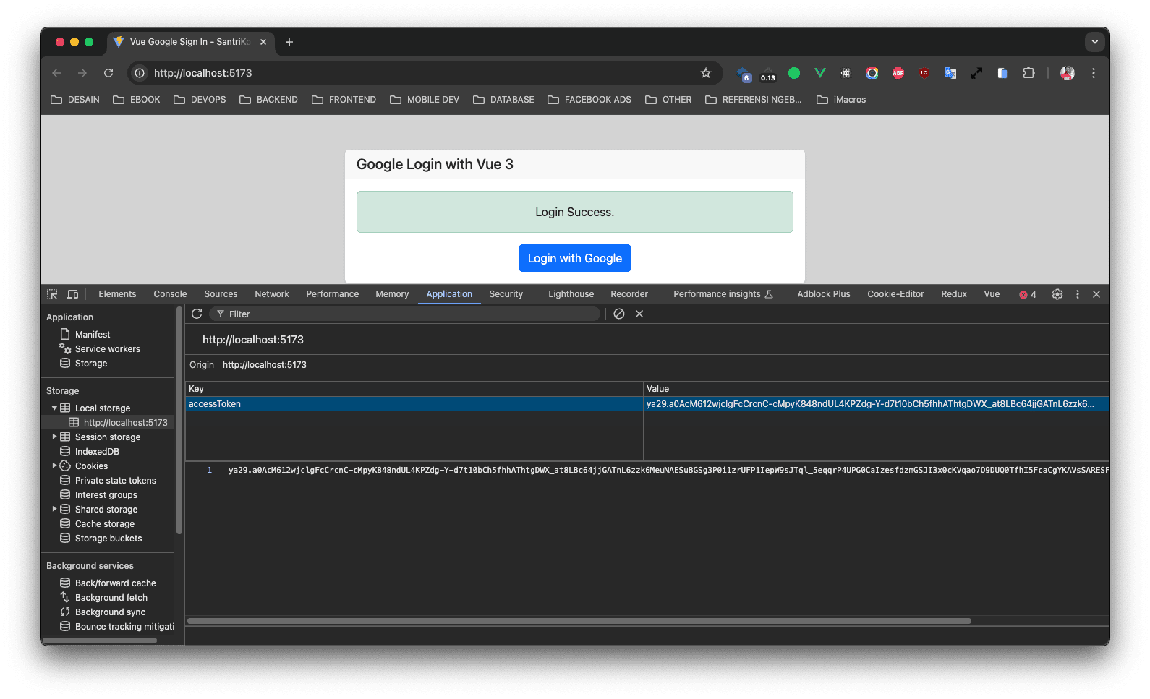Image resolution: width=1150 pixels, height=699 pixels.
Task: Click the Login with Google button
Action: click(575, 258)
